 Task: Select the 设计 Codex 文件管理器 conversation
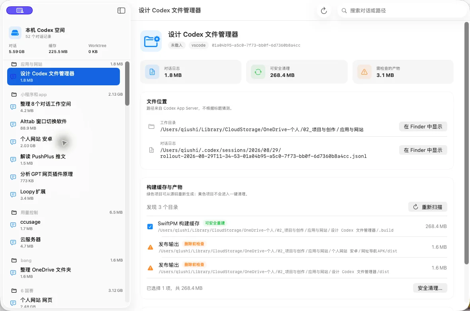(64, 77)
